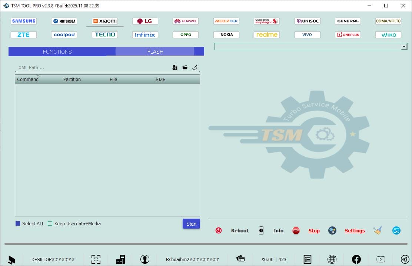Click the account profile icon in the status bar
412x266 pixels.
click(x=145, y=259)
